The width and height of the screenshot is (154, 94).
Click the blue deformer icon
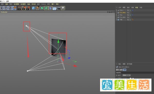point(50,8)
